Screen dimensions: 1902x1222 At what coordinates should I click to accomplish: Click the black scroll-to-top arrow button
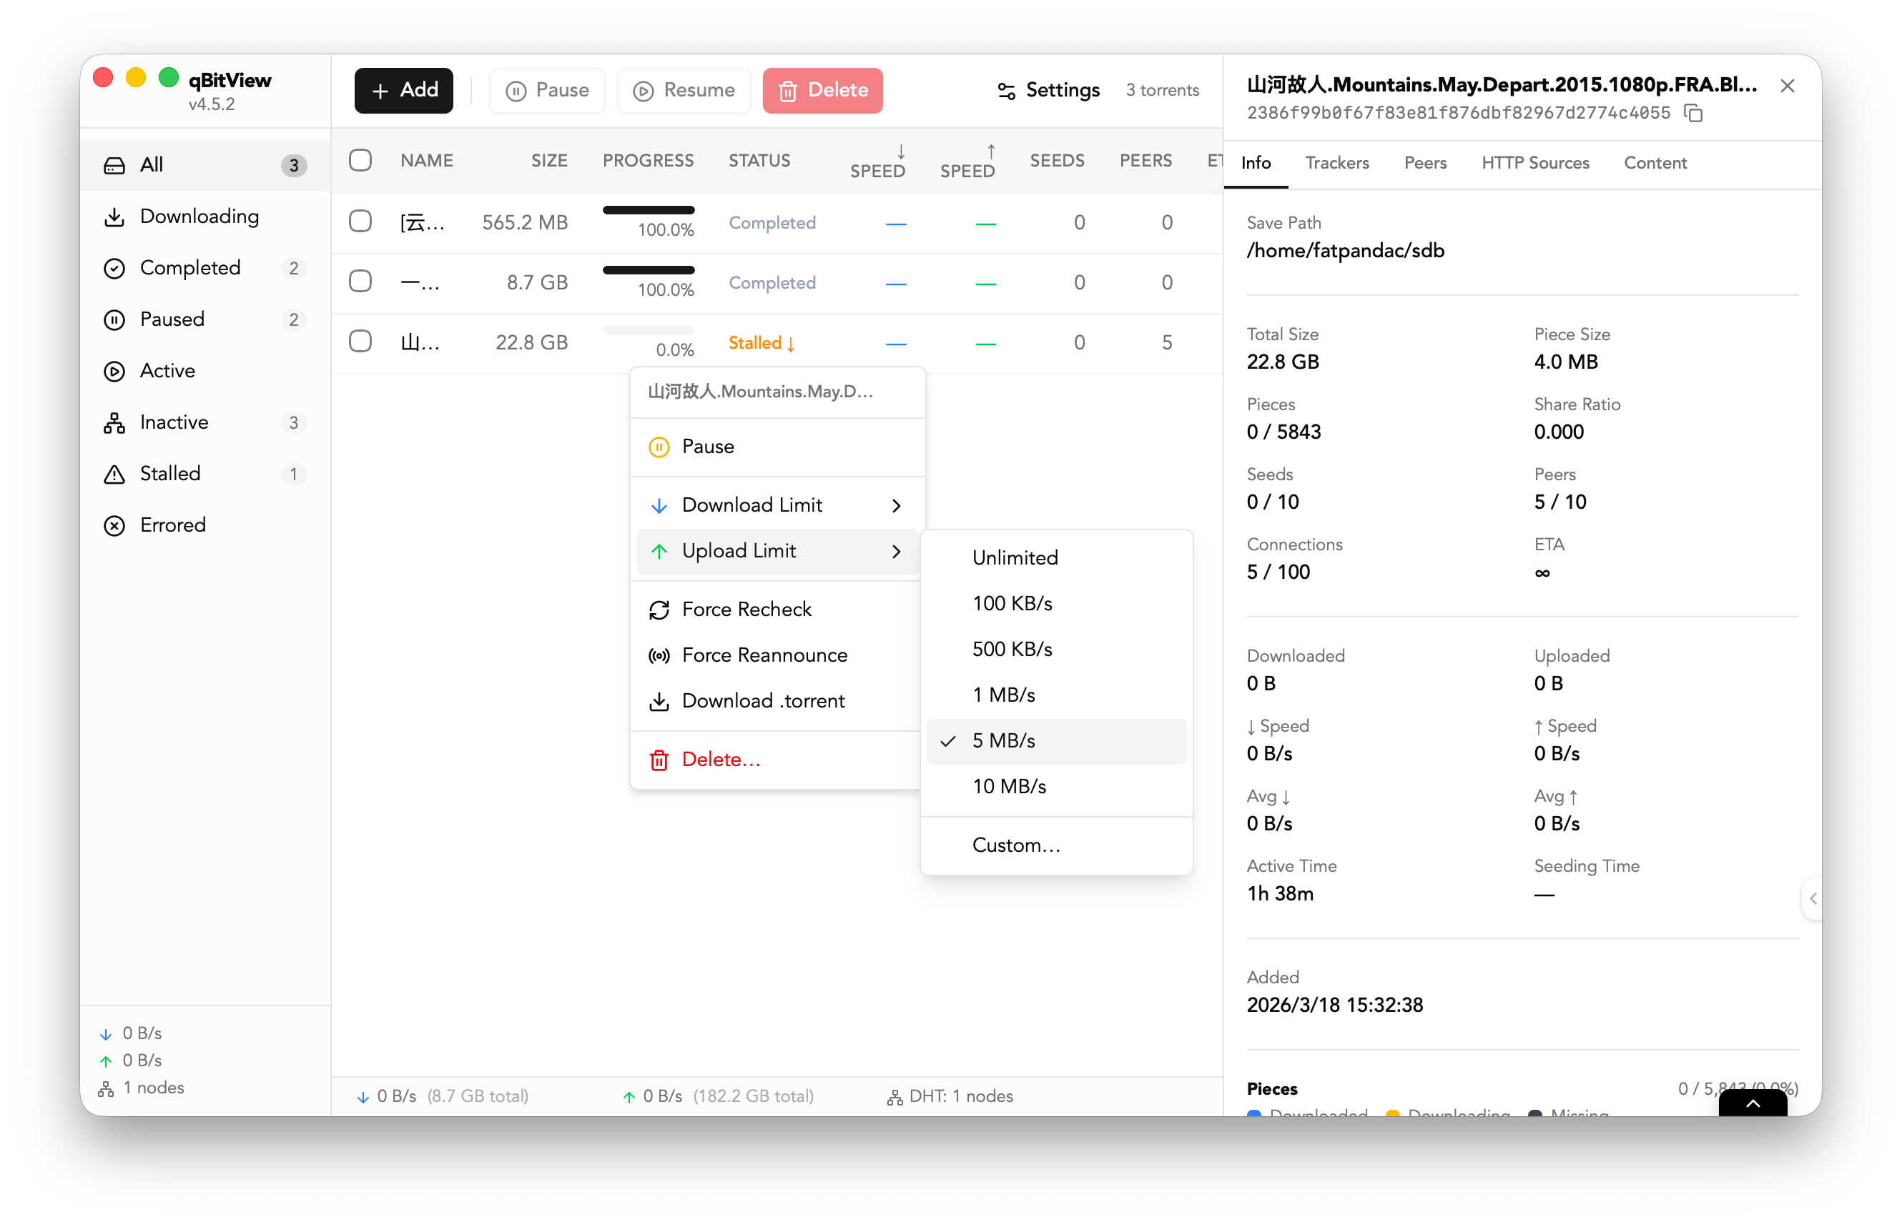point(1752,1103)
